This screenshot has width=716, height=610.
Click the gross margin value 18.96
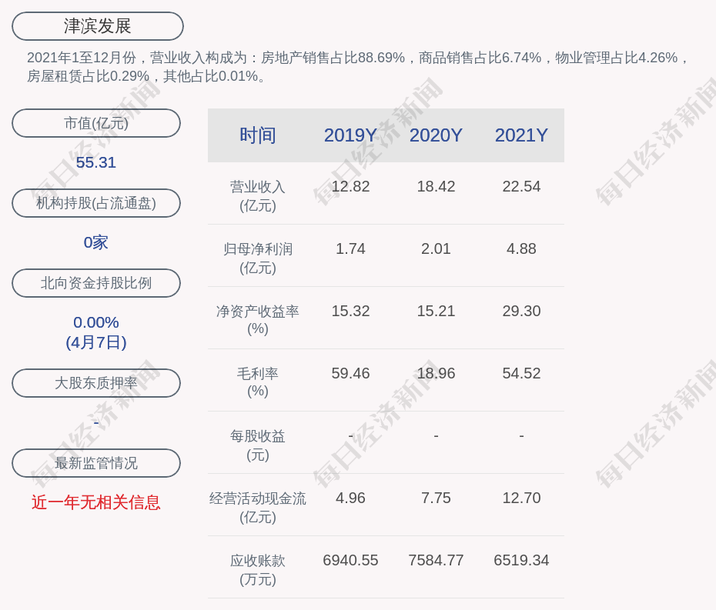click(x=436, y=373)
